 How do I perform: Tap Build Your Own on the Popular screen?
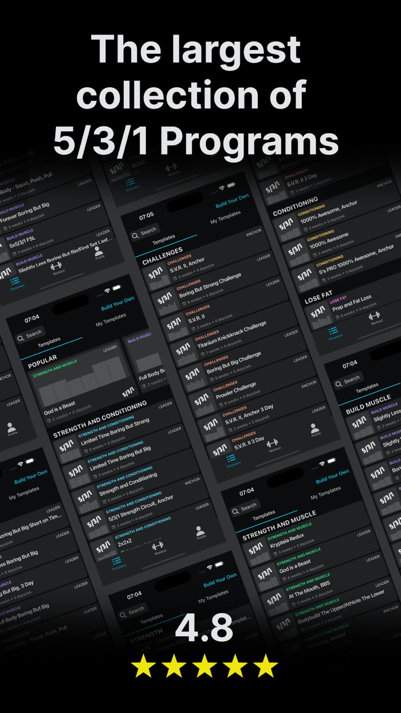click(118, 303)
